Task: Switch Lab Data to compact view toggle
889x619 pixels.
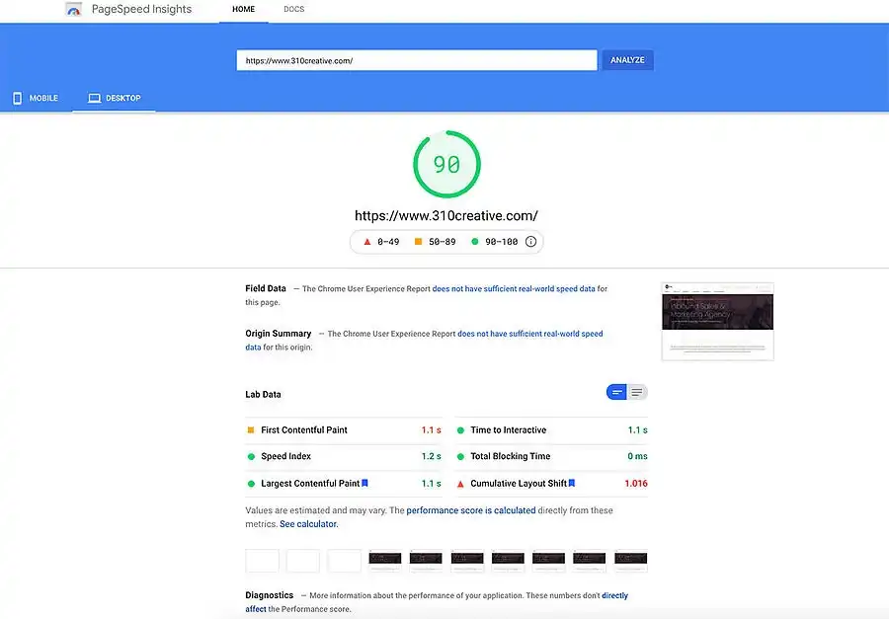Action: point(616,392)
